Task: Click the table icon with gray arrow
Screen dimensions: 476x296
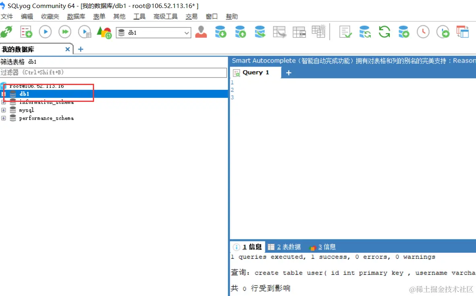Action: click(x=279, y=32)
